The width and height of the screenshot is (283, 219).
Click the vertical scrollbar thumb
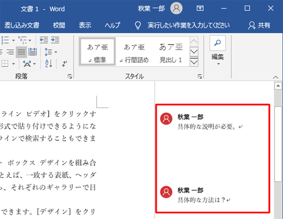pyautogui.click(x=278, y=144)
